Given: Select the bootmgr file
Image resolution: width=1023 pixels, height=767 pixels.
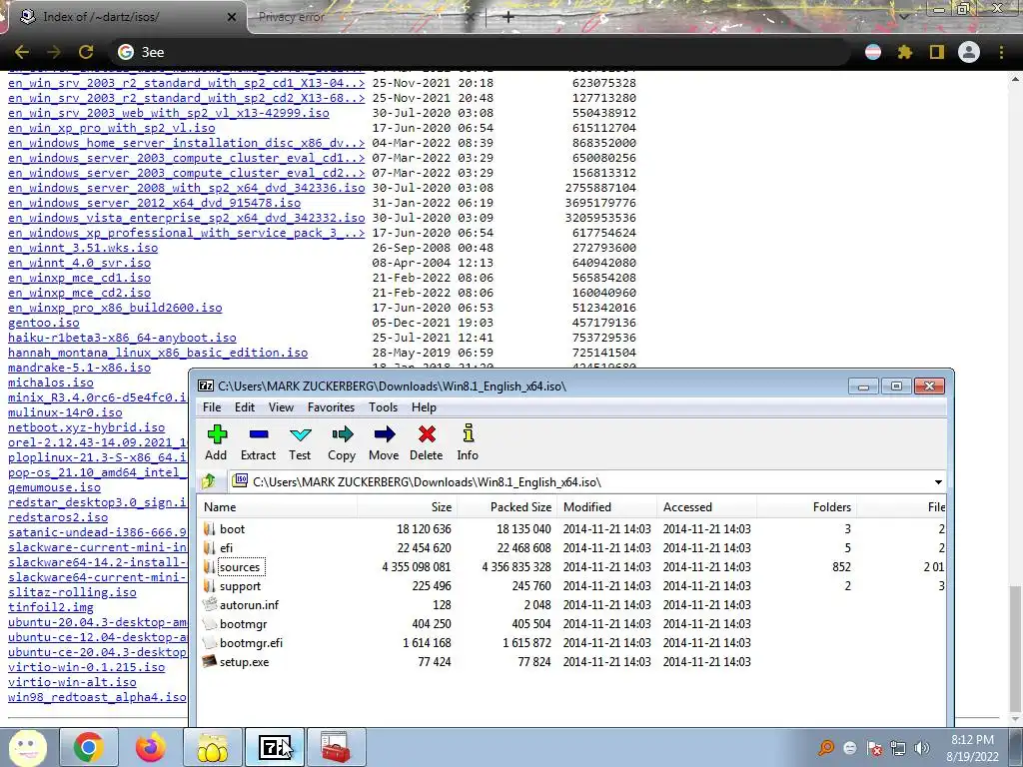Looking at the screenshot, I should click(572, 623).
